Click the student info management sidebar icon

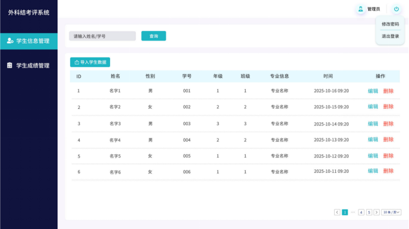(9, 41)
